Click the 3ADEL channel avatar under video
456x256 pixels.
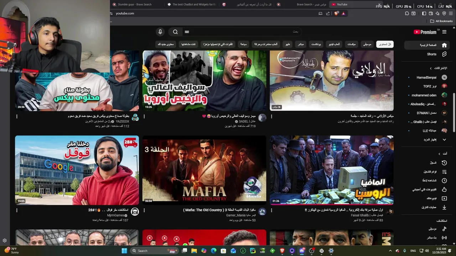click(x=262, y=118)
